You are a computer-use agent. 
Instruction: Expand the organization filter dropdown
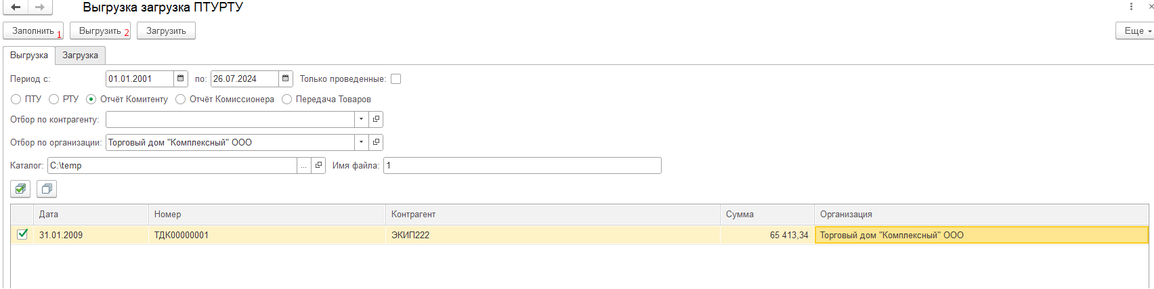362,143
